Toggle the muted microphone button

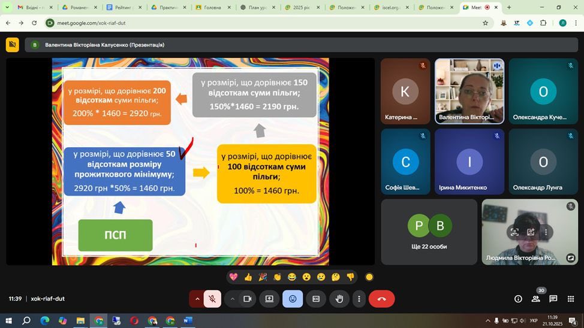click(212, 299)
